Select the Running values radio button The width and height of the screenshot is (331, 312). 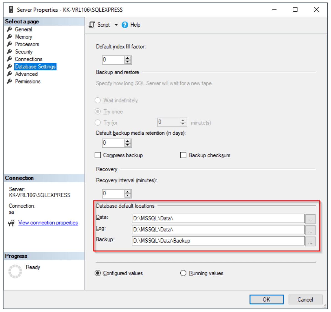click(183, 273)
